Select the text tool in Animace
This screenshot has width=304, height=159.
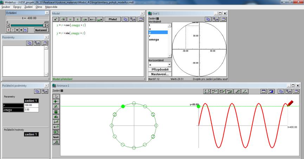coord(56,137)
